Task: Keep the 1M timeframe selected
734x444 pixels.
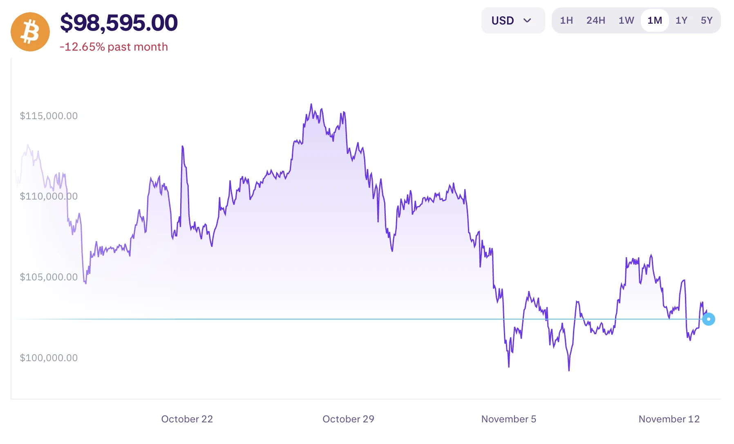Action: pos(655,20)
